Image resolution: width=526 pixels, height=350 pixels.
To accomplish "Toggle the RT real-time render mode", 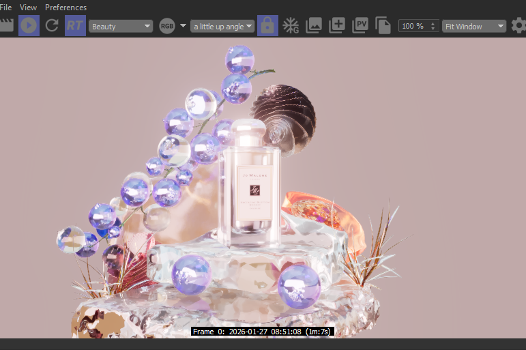I will pos(75,26).
